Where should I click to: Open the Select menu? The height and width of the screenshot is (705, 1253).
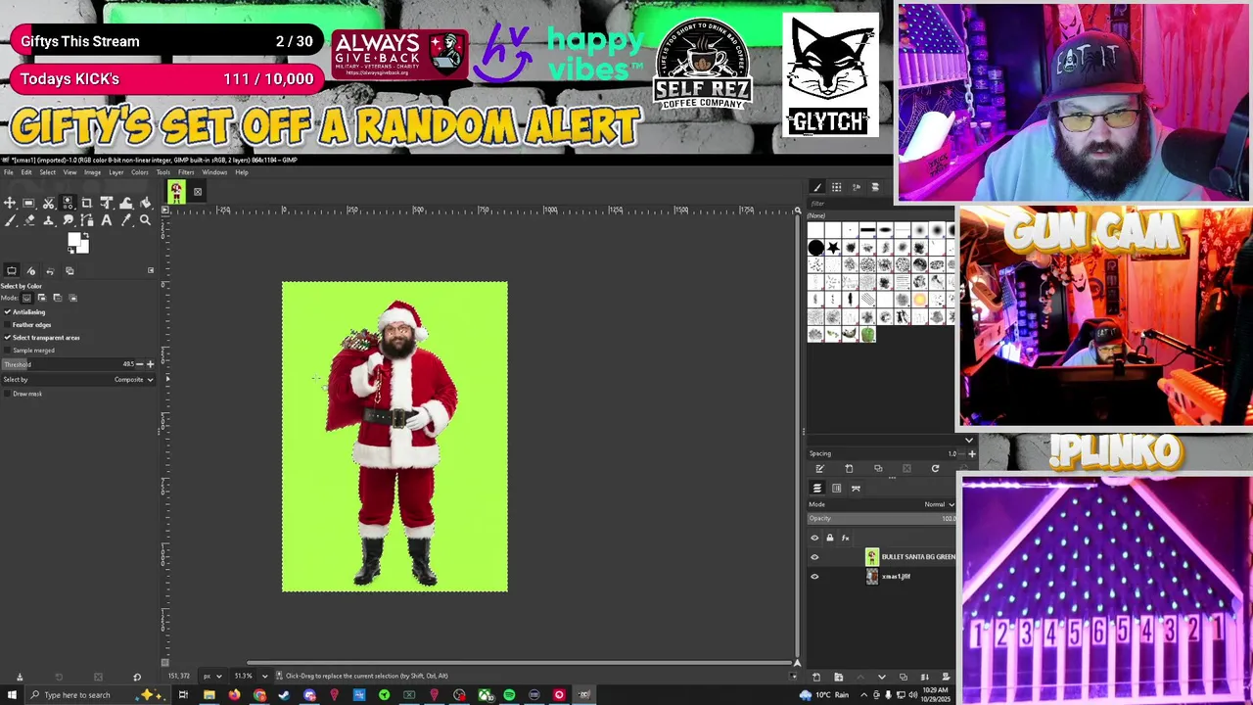47,172
